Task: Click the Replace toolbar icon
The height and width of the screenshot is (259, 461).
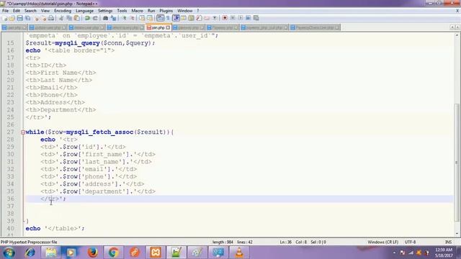Action: click(113, 18)
